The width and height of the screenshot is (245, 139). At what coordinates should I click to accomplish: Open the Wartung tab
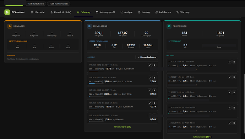click(183, 12)
